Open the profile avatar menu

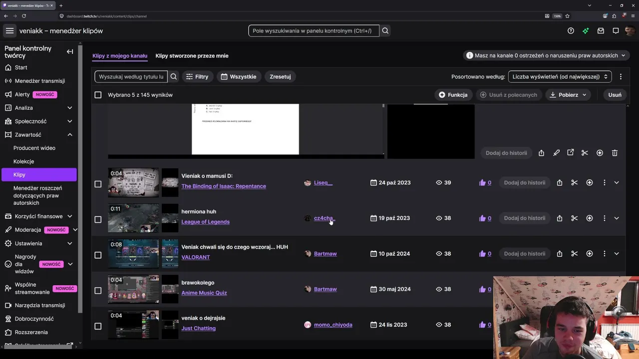click(630, 31)
